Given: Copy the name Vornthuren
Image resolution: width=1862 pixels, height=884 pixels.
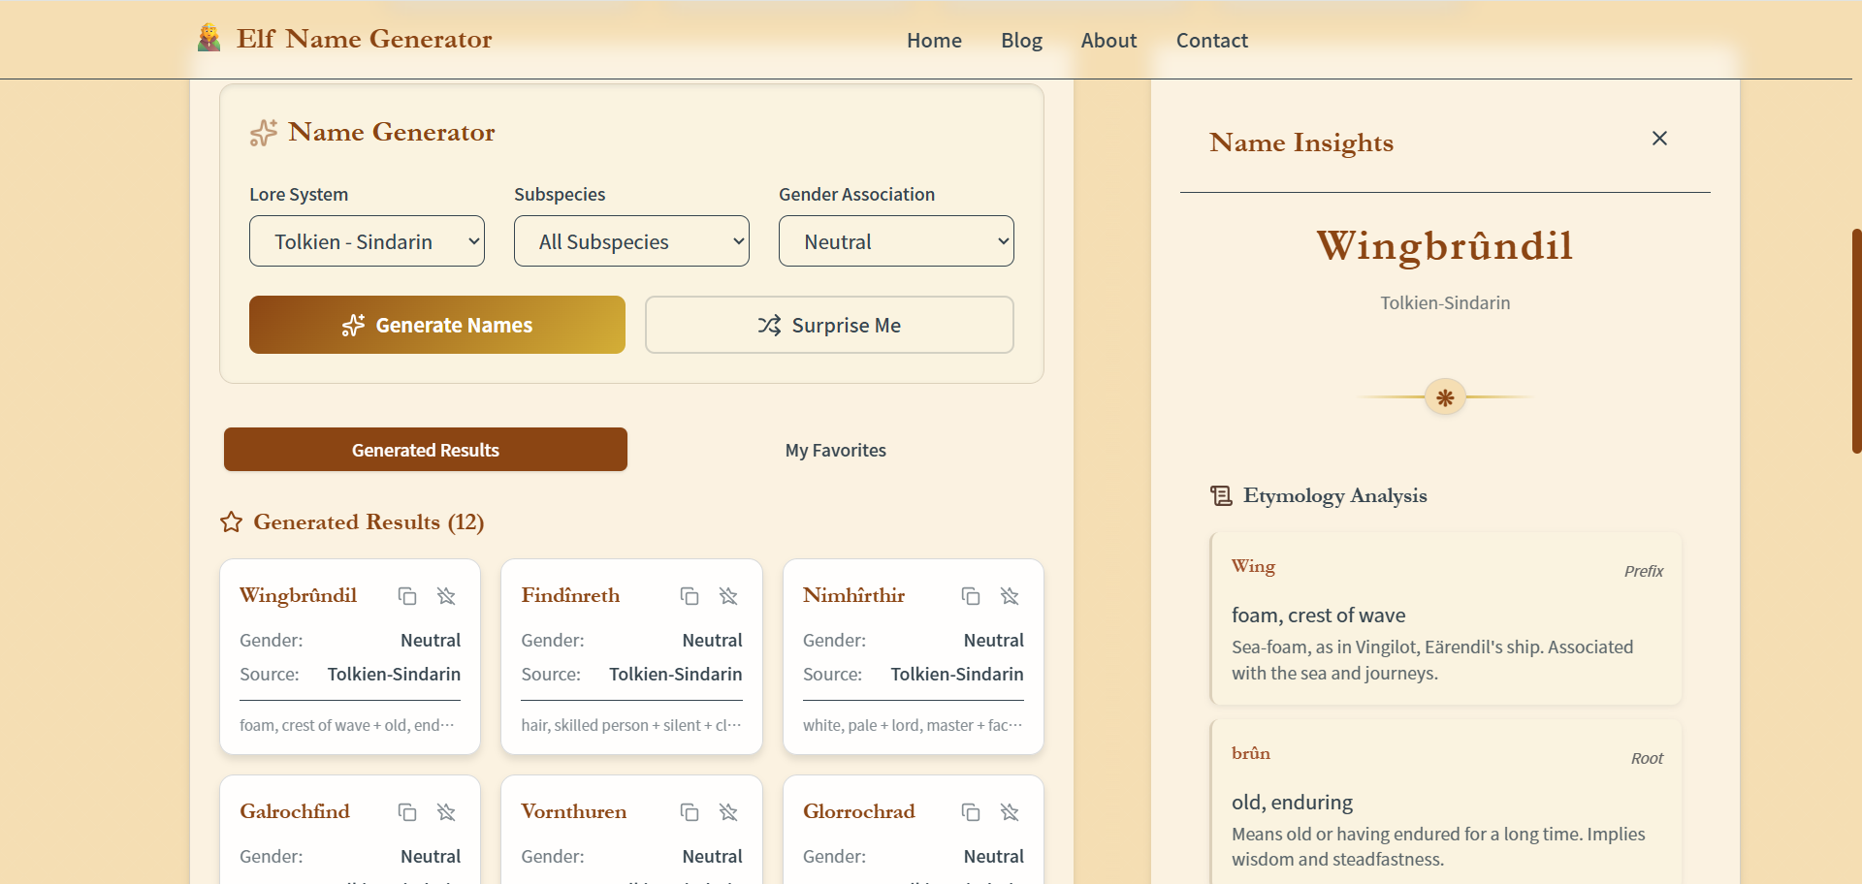Looking at the screenshot, I should tap(690, 812).
